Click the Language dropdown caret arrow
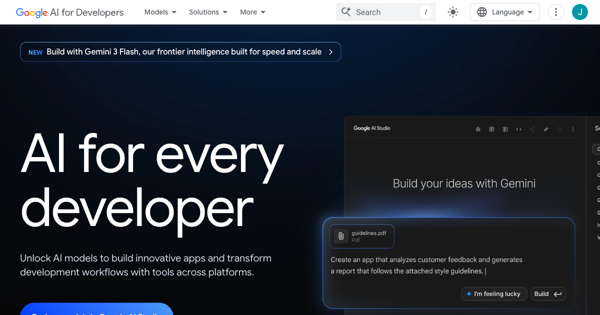 point(530,12)
